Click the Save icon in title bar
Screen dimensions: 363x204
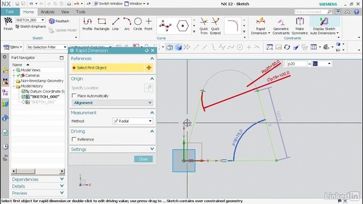click(x=18, y=4)
